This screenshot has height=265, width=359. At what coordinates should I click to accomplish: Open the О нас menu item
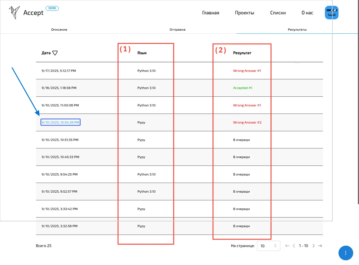click(307, 13)
